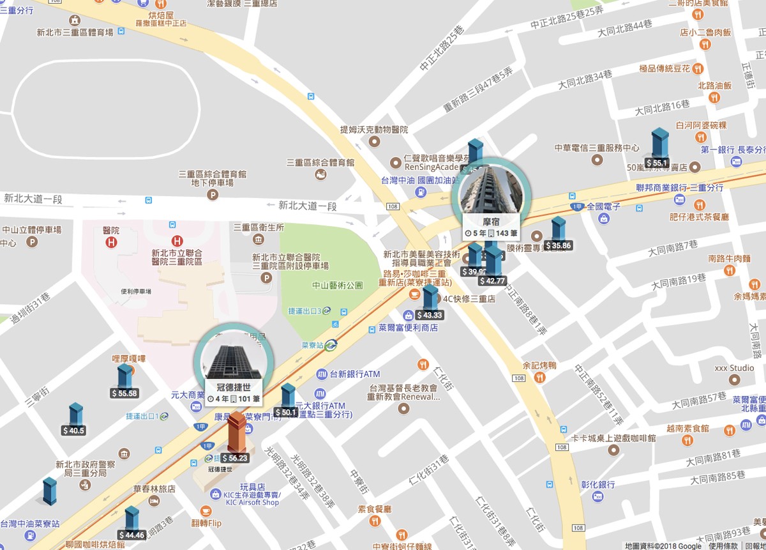This screenshot has width=766, height=550.
Task: Click the xxx Studio place icon
Action: pos(734,380)
